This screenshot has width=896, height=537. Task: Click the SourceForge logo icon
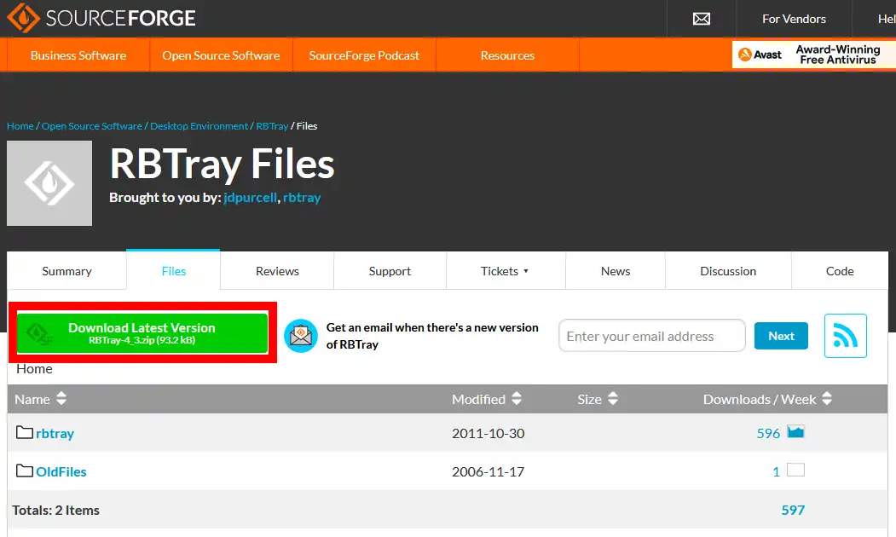(23, 18)
